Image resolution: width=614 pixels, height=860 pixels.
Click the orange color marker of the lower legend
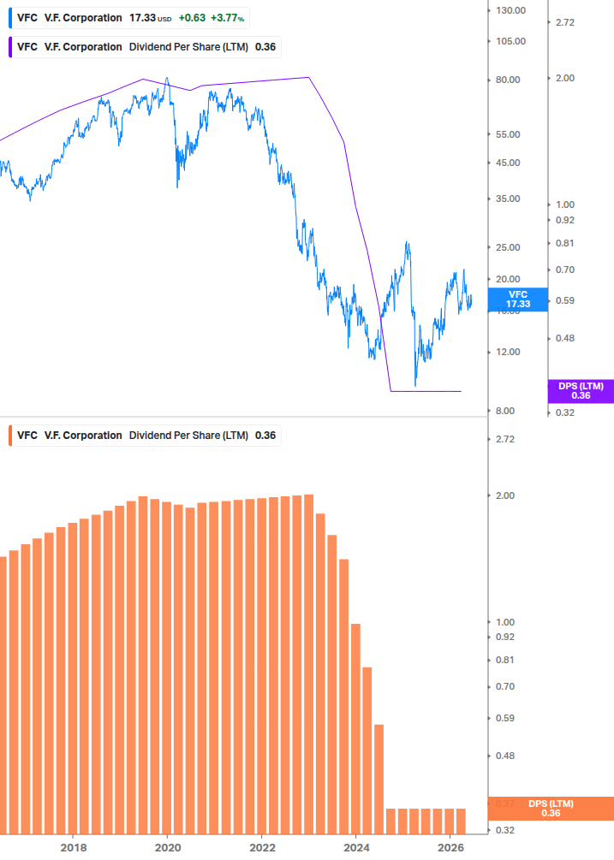[x=10, y=436]
